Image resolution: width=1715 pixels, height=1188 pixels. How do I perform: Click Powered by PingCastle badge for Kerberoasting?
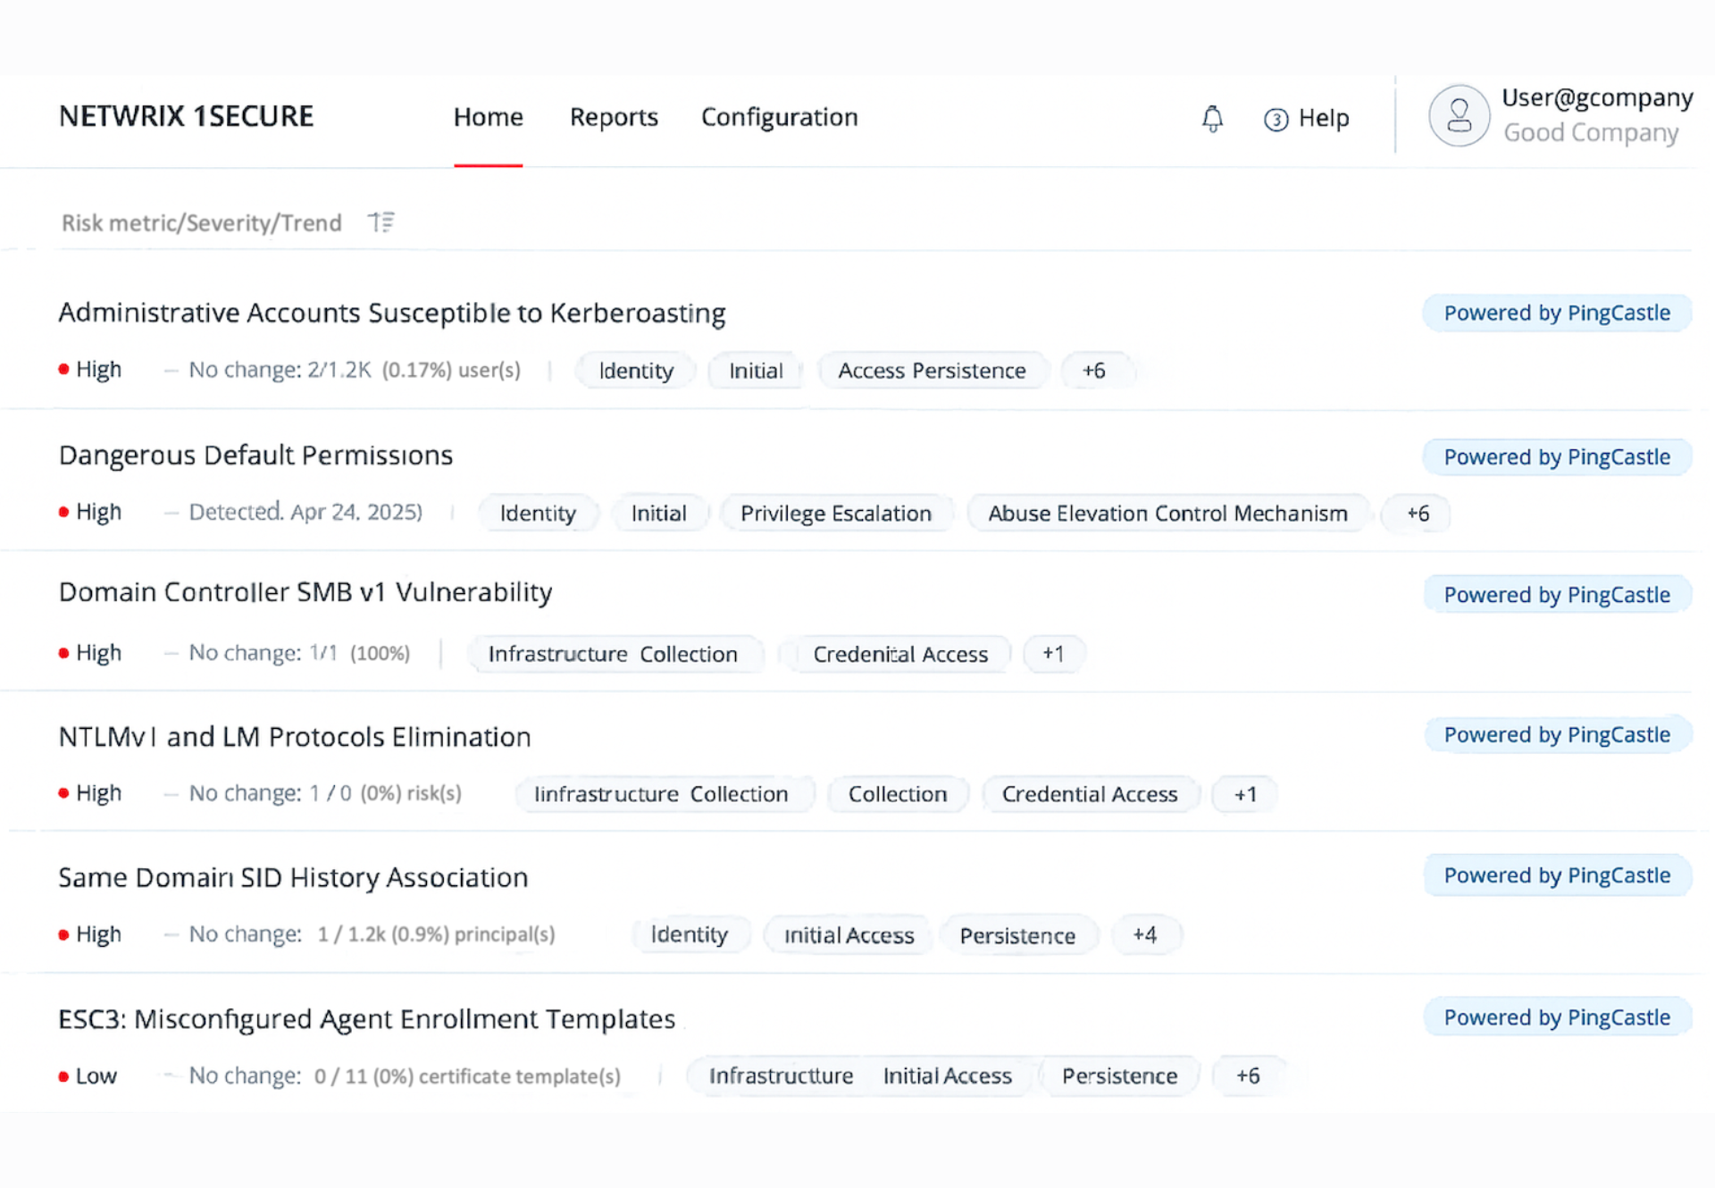[1556, 313]
